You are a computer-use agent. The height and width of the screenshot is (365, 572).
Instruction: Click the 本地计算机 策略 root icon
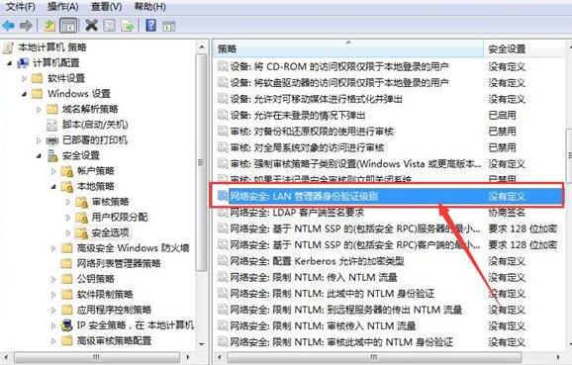(x=9, y=47)
